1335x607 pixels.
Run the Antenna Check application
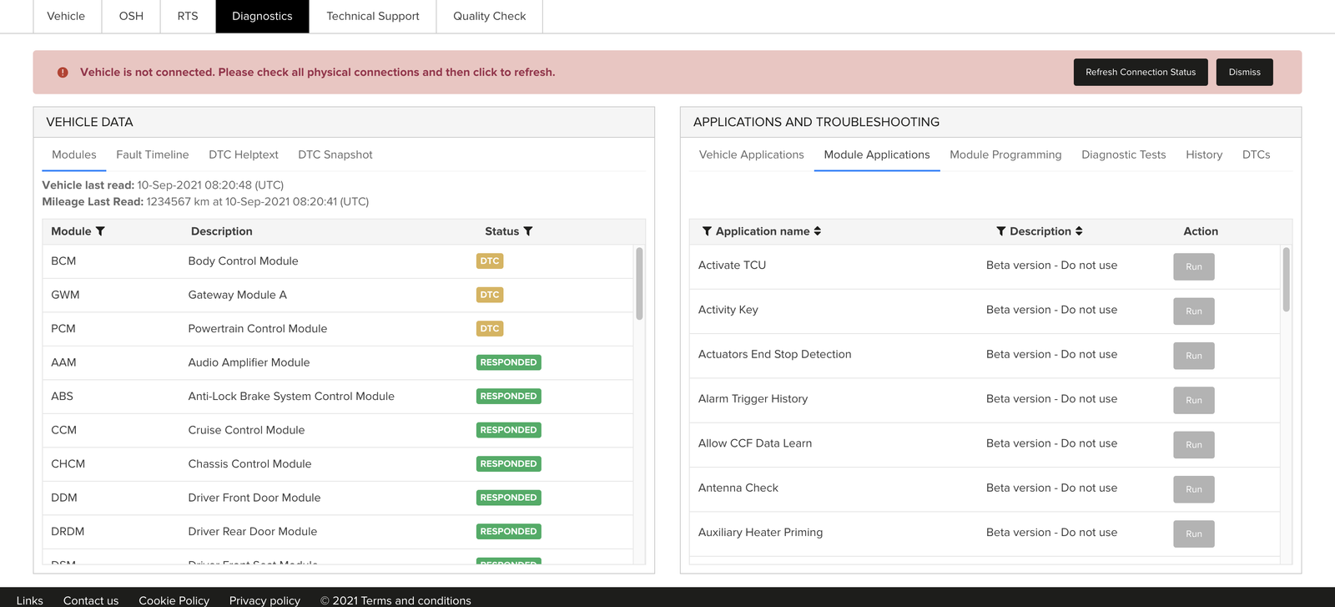pyautogui.click(x=1193, y=489)
